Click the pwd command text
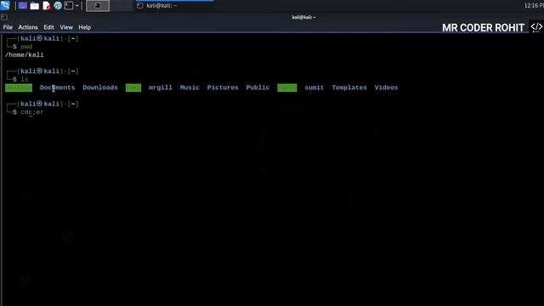This screenshot has height=306, width=544. pos(26,47)
